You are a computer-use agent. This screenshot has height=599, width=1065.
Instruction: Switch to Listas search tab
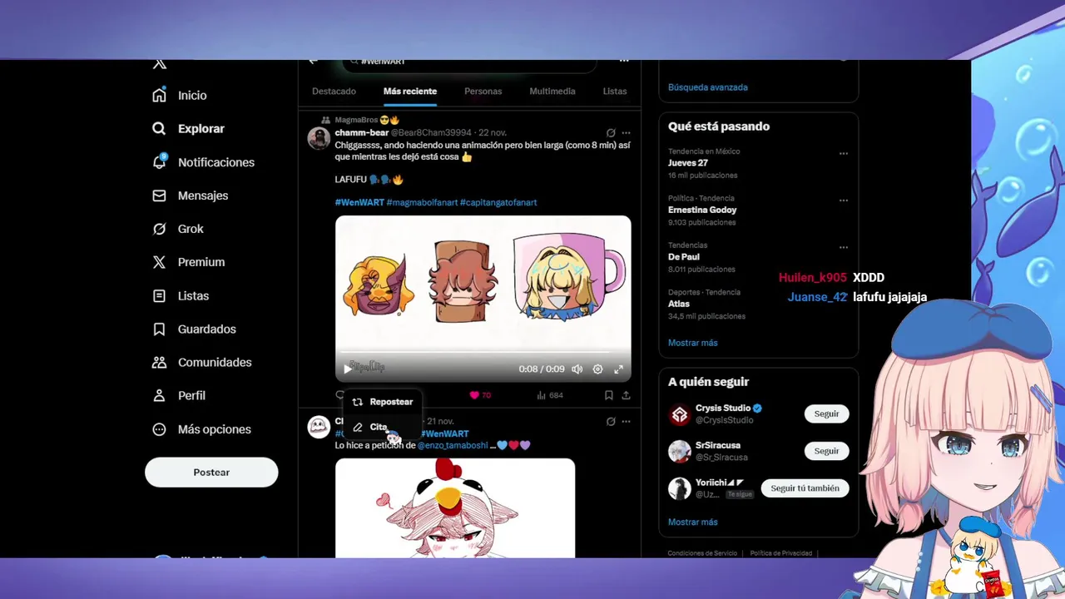point(615,92)
